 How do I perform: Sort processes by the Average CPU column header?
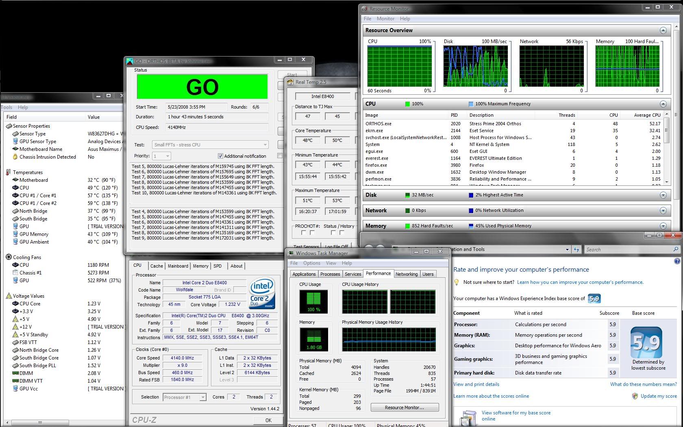point(647,115)
